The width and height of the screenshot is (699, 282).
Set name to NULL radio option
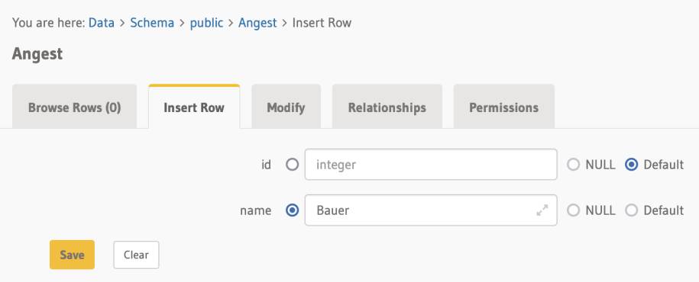573,210
